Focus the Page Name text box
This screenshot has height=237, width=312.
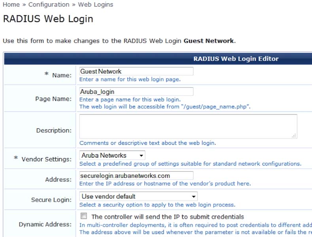coord(136,92)
